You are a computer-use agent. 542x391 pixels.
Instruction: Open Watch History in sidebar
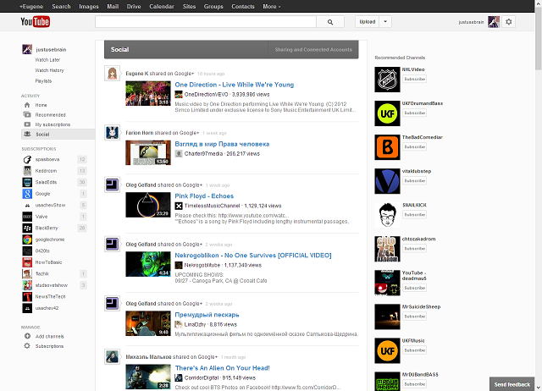(x=49, y=70)
